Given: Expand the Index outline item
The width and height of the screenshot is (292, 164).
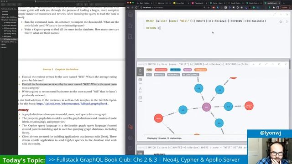Looking at the screenshot, I should pyautogui.click(x=1, y=45).
